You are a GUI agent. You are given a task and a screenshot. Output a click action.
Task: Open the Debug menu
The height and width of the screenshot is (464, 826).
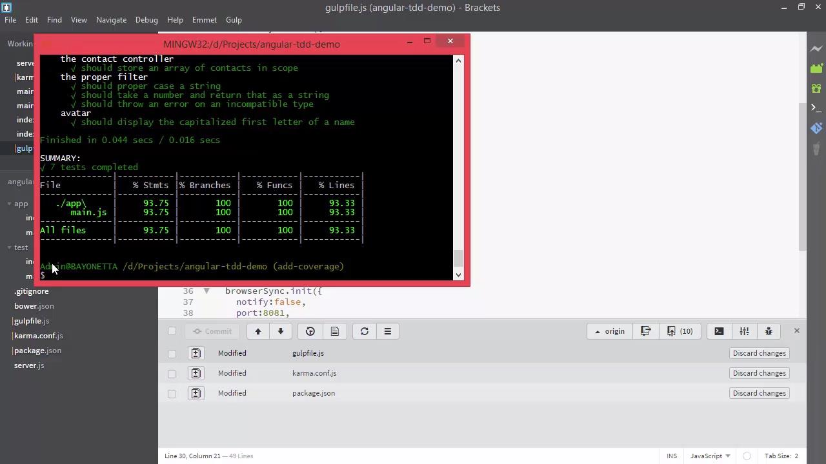(x=146, y=20)
